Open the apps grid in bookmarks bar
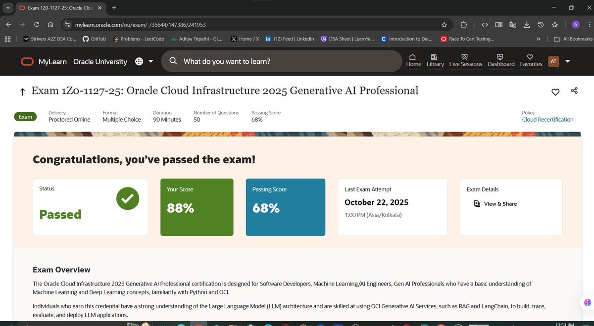This screenshot has height=326, width=594. (x=7, y=39)
